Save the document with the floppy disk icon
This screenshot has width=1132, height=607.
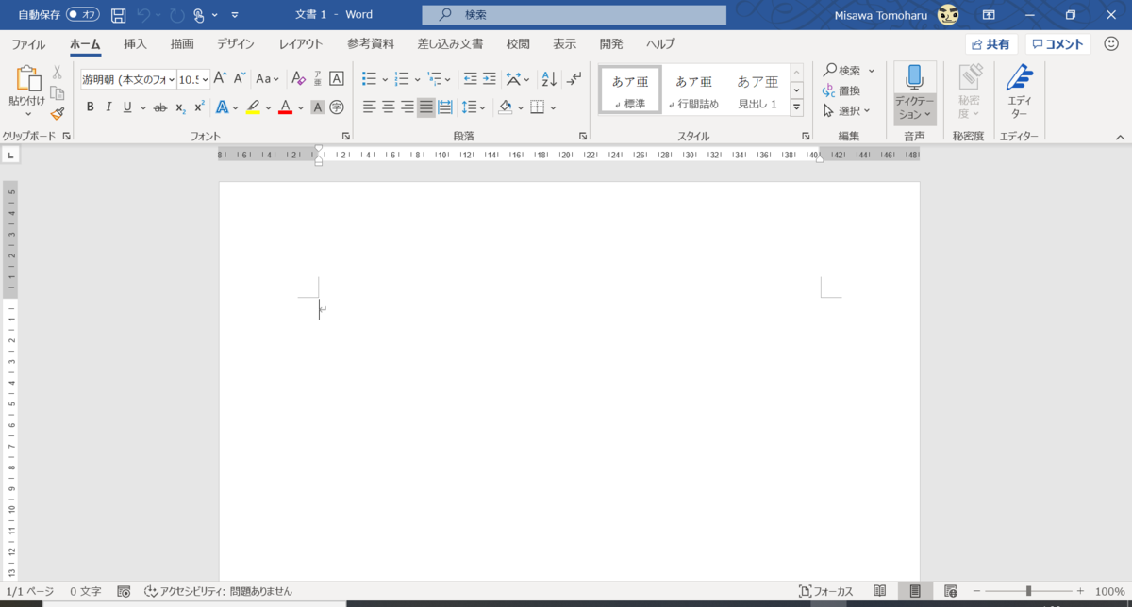click(118, 15)
